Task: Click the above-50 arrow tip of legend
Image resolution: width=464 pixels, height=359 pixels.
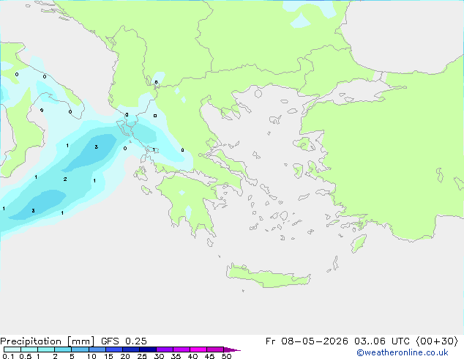Action: coord(232,349)
